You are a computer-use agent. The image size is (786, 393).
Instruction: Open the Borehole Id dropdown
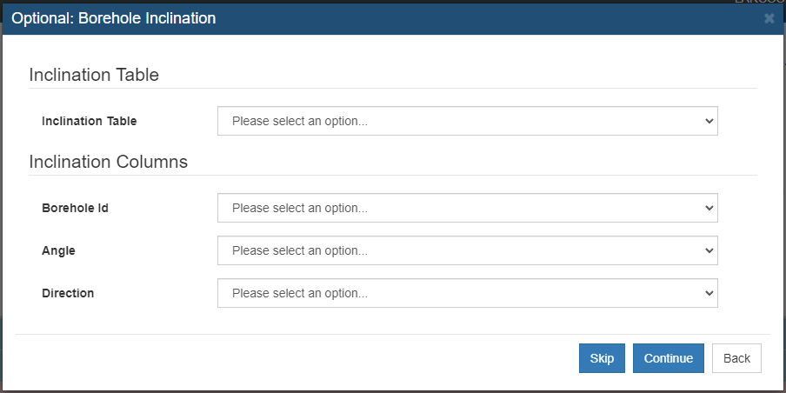(x=467, y=208)
